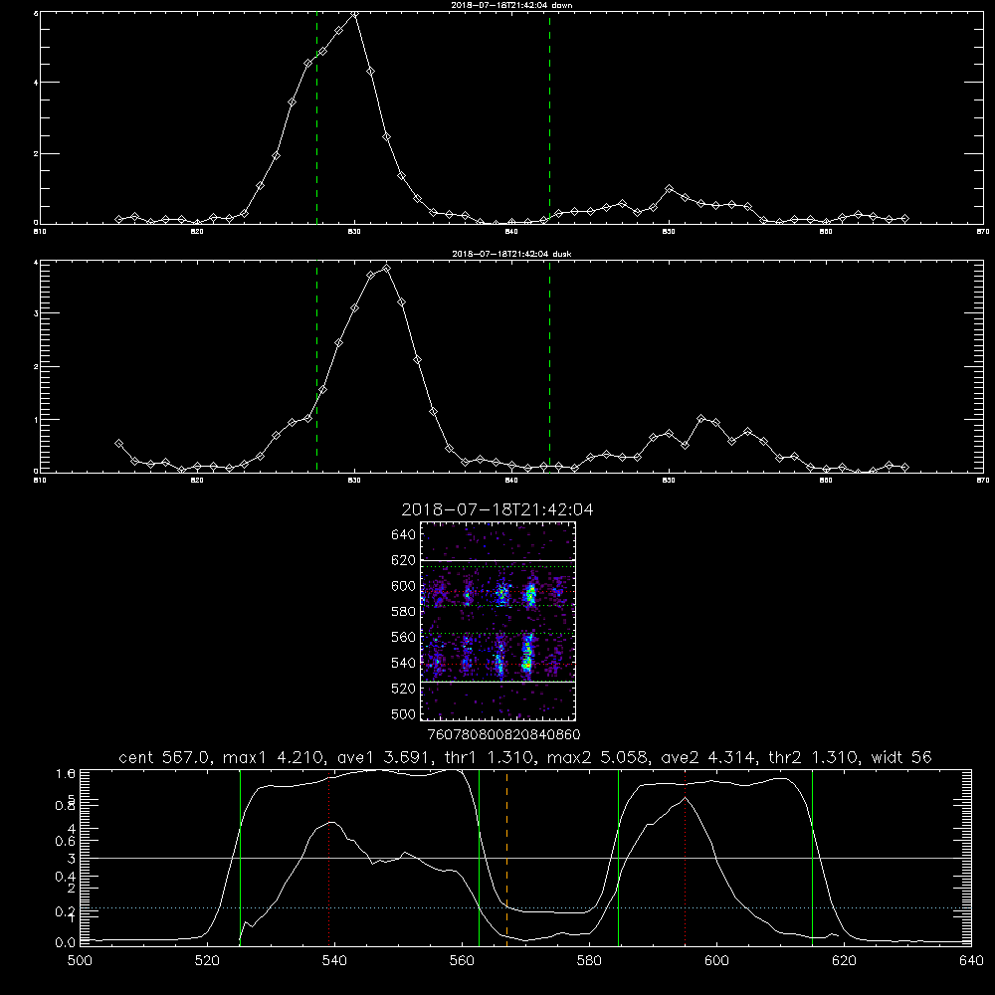Screen dimensions: 995x995
Task: Click the right green dashed line in dawn plot
Action: coord(549,117)
